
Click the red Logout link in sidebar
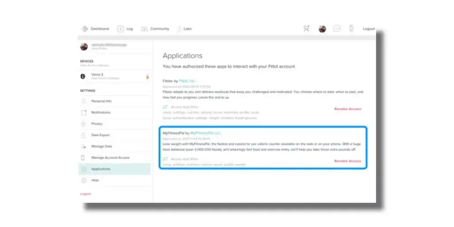point(86,194)
